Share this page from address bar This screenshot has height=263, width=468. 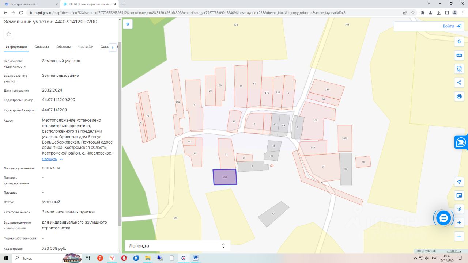405,12
